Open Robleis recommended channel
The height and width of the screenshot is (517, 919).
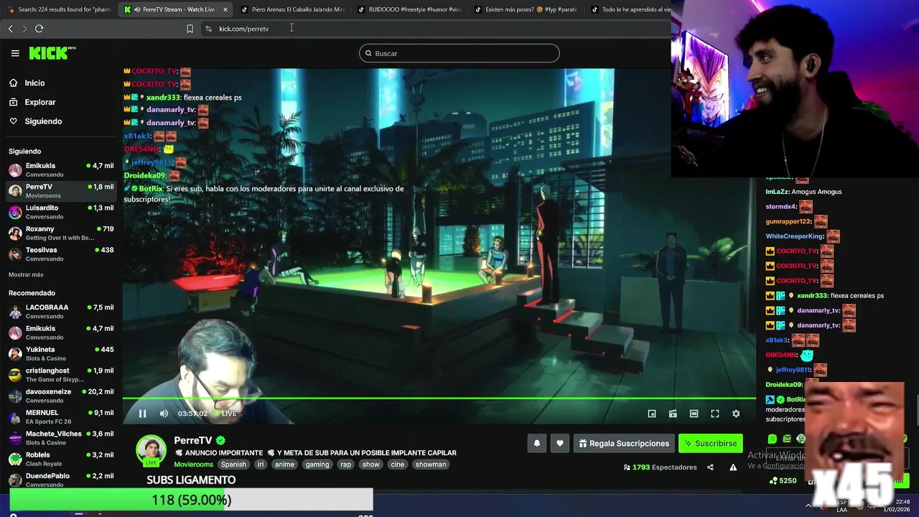point(61,459)
